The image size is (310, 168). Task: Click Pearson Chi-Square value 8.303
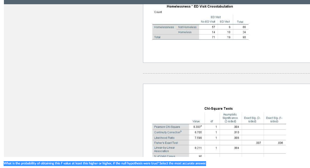pos(197,127)
